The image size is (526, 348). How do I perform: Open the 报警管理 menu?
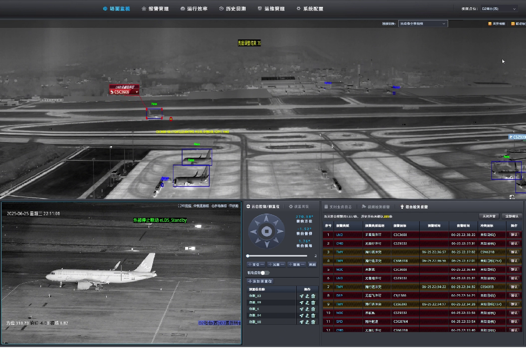(155, 9)
